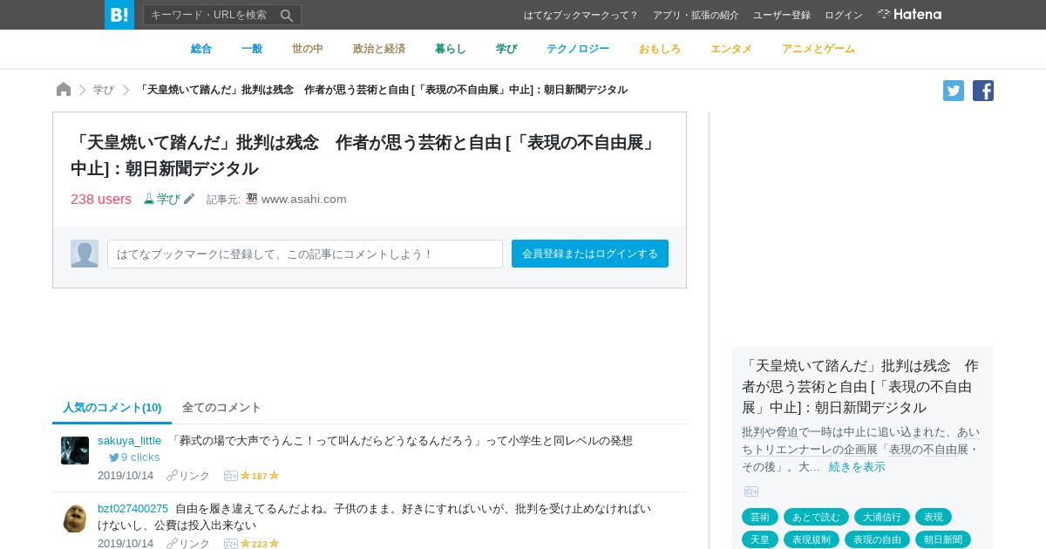The image size is (1046, 549).
Task: Expand 続きを表示 in sidebar summary
Action: pos(857,466)
